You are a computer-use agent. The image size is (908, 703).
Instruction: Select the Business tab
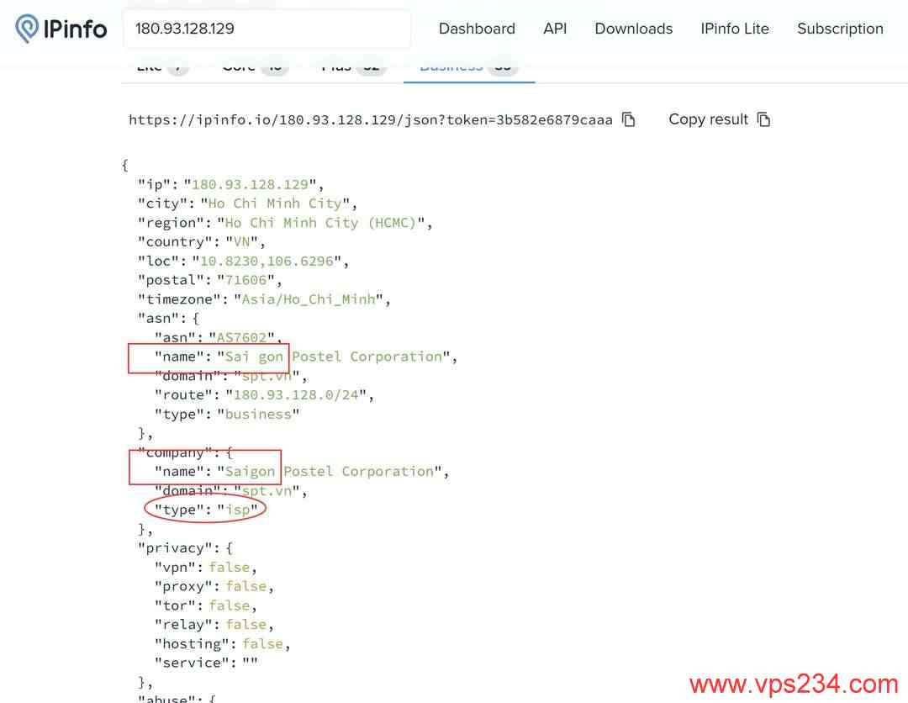tap(468, 67)
